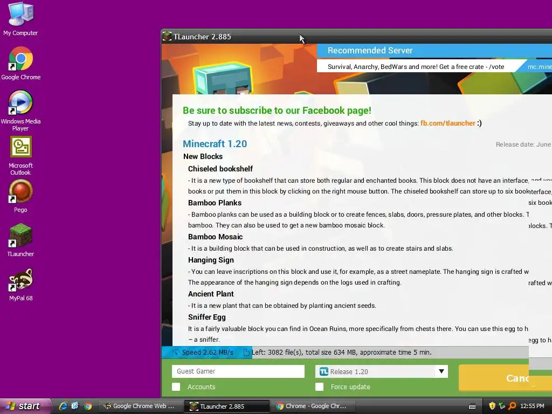Click TLauncher title bar block icon
This screenshot has width=552, height=414.
pyautogui.click(x=167, y=36)
